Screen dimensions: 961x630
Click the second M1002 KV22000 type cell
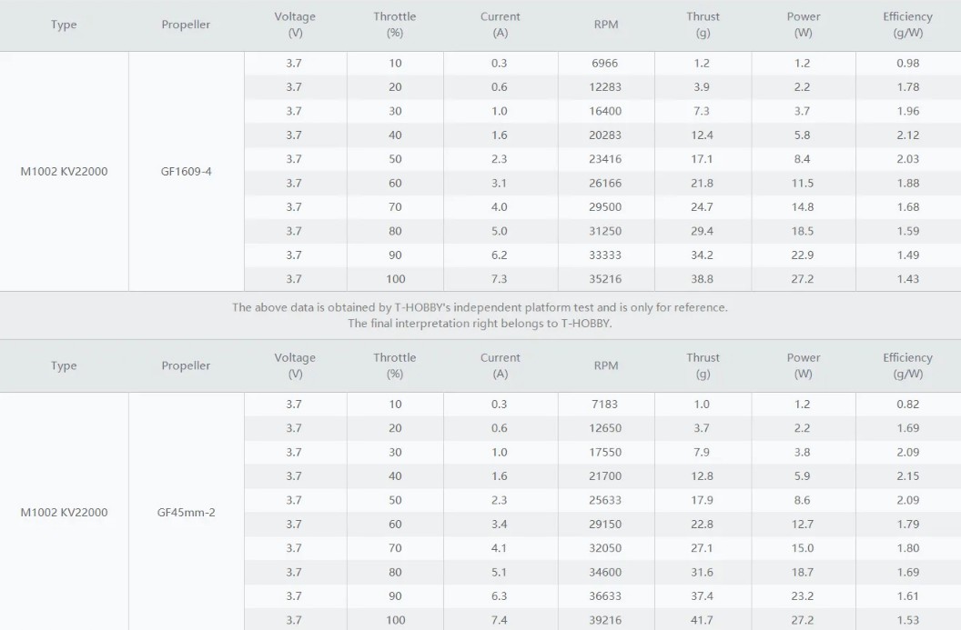point(64,513)
